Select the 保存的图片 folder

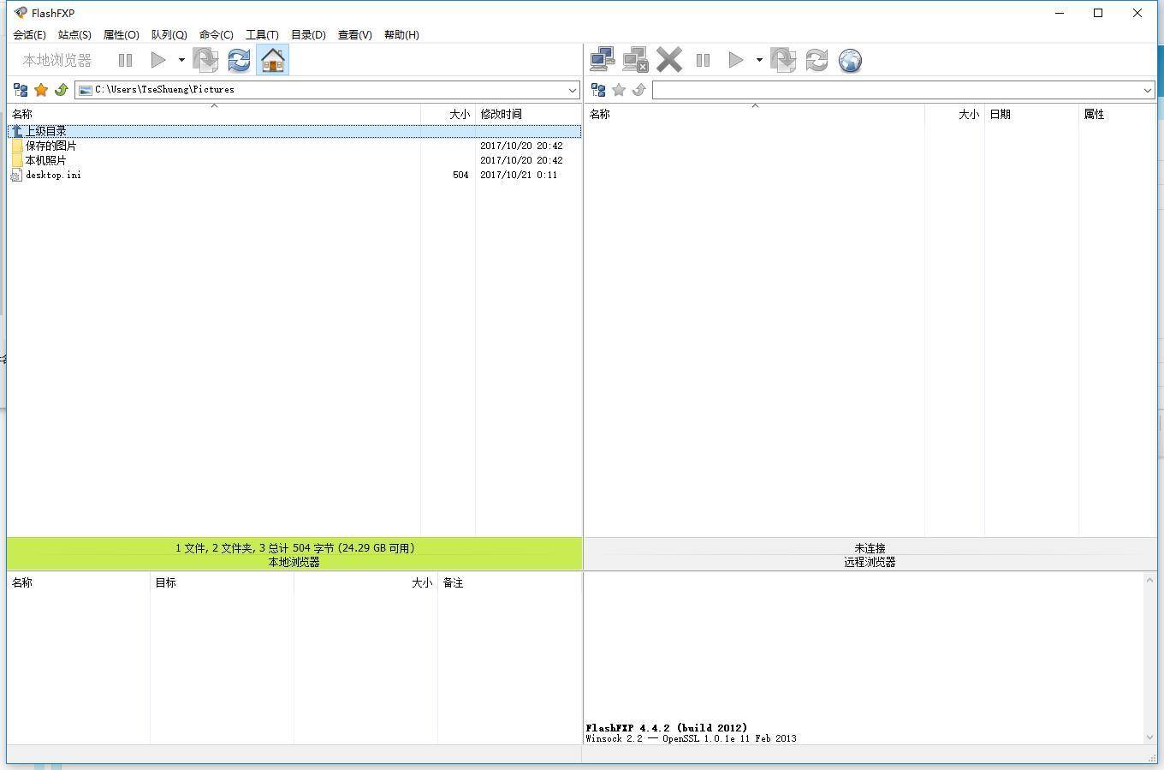coord(50,146)
